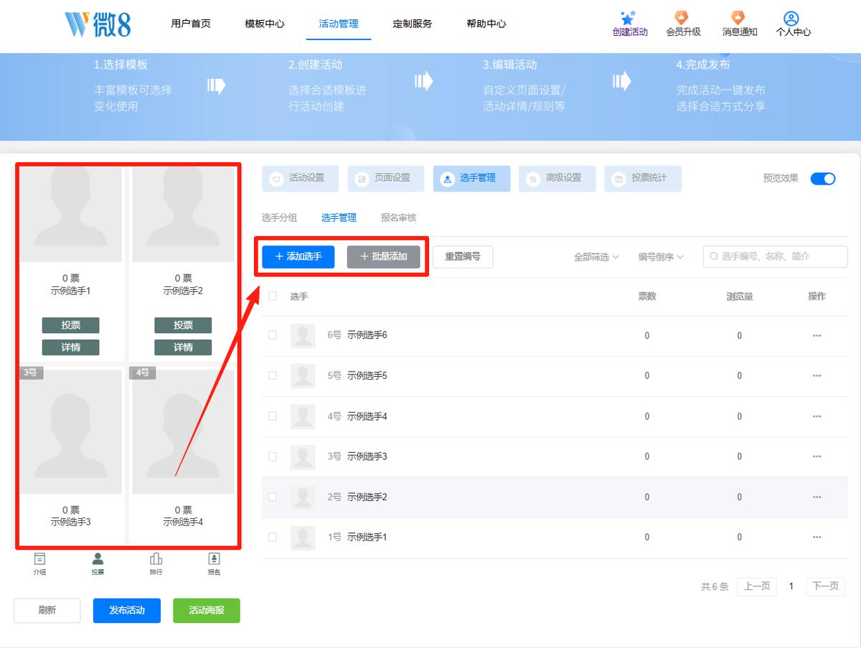Check the box for 示例选手6
Screen dimensions: 861x648
tap(272, 335)
